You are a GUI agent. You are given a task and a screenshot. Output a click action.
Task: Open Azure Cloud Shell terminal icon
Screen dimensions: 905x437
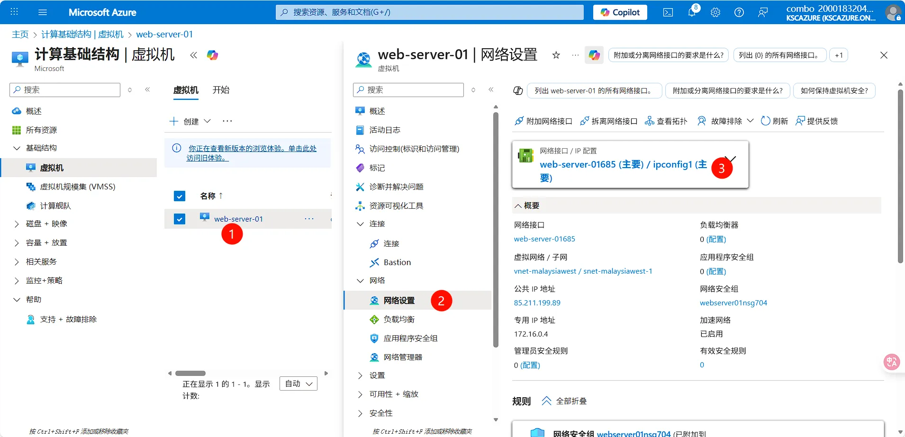[x=668, y=12]
